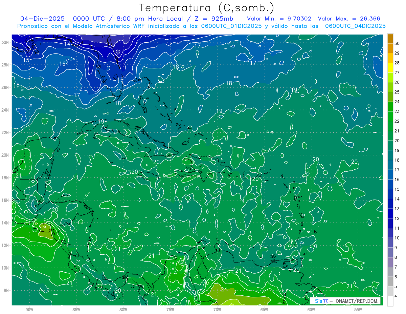Click the colorbar value 12
Screen dimensions: 406x314
tap(397, 218)
